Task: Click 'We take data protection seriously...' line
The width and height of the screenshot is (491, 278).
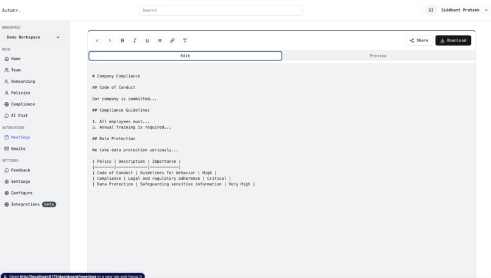Action: tap(135, 150)
